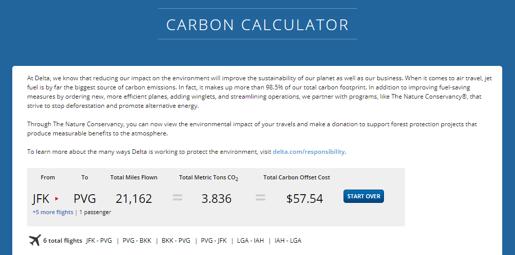Viewport: 515px width, 255px height.
Task: Select the BKK - PVG flight segment
Action: [176, 241]
